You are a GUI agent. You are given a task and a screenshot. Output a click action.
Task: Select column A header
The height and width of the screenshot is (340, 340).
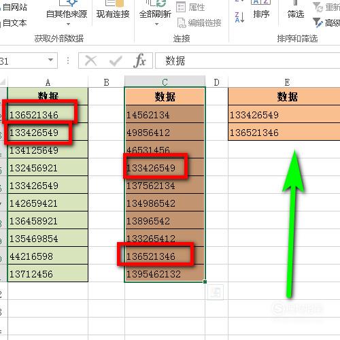48,82
